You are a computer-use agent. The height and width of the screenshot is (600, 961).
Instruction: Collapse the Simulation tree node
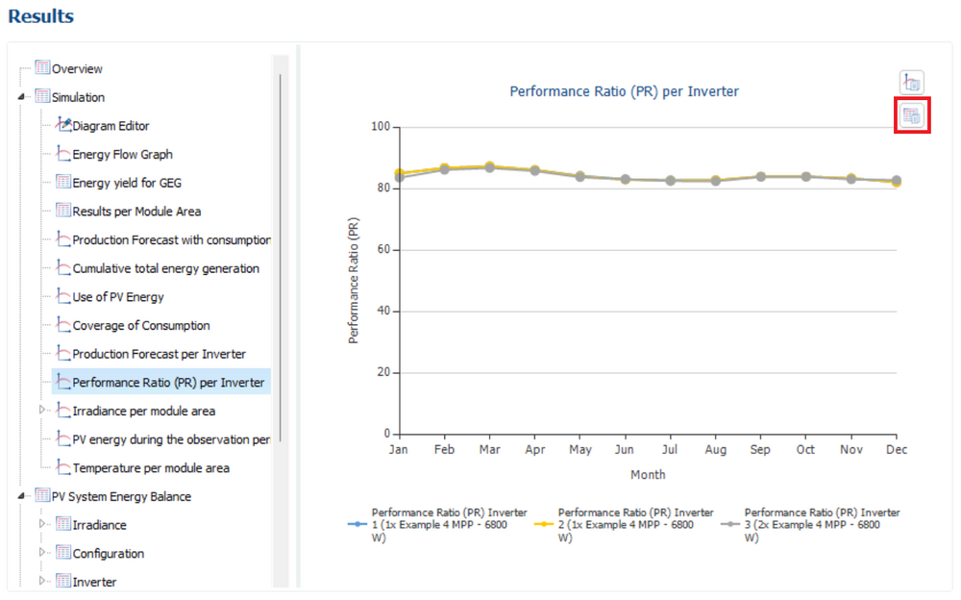[x=22, y=97]
